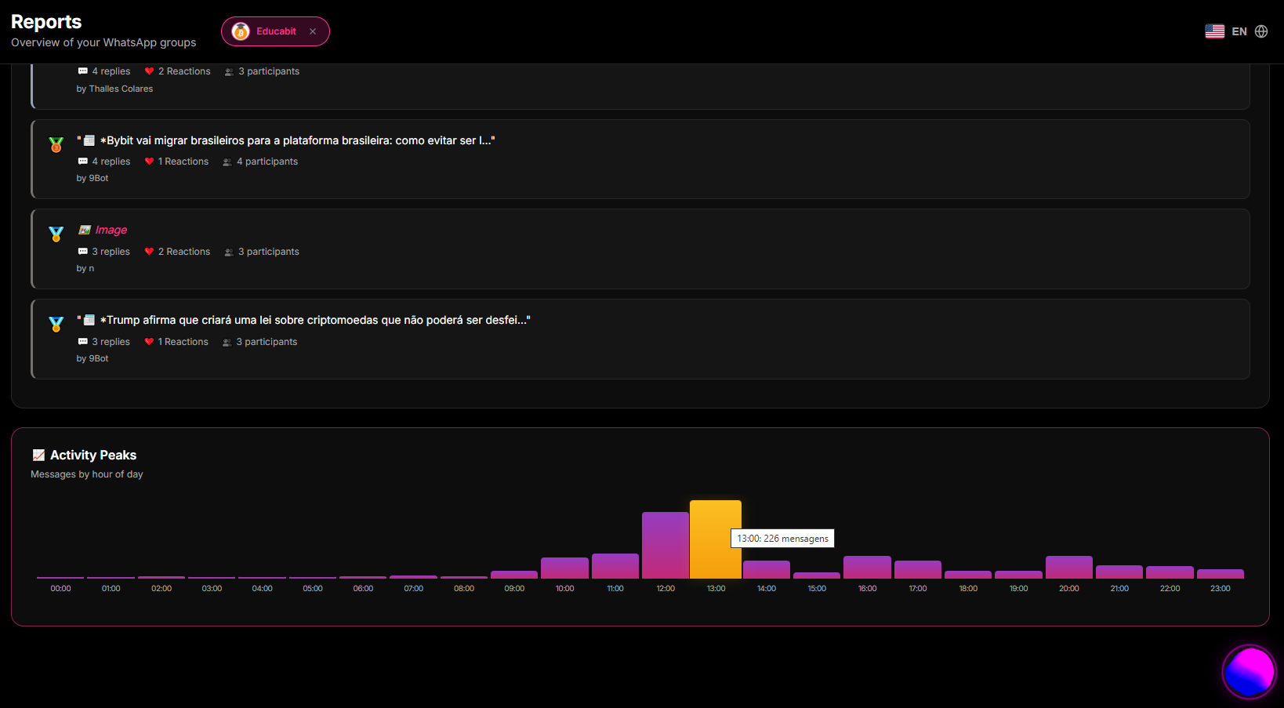1284x708 pixels.
Task: Click replies bubble icon on Bybit post
Action: click(x=83, y=162)
